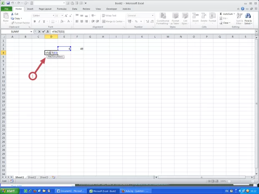Expand the AutoSum dropdown arrow
259x194 pixels.
coord(234,14)
